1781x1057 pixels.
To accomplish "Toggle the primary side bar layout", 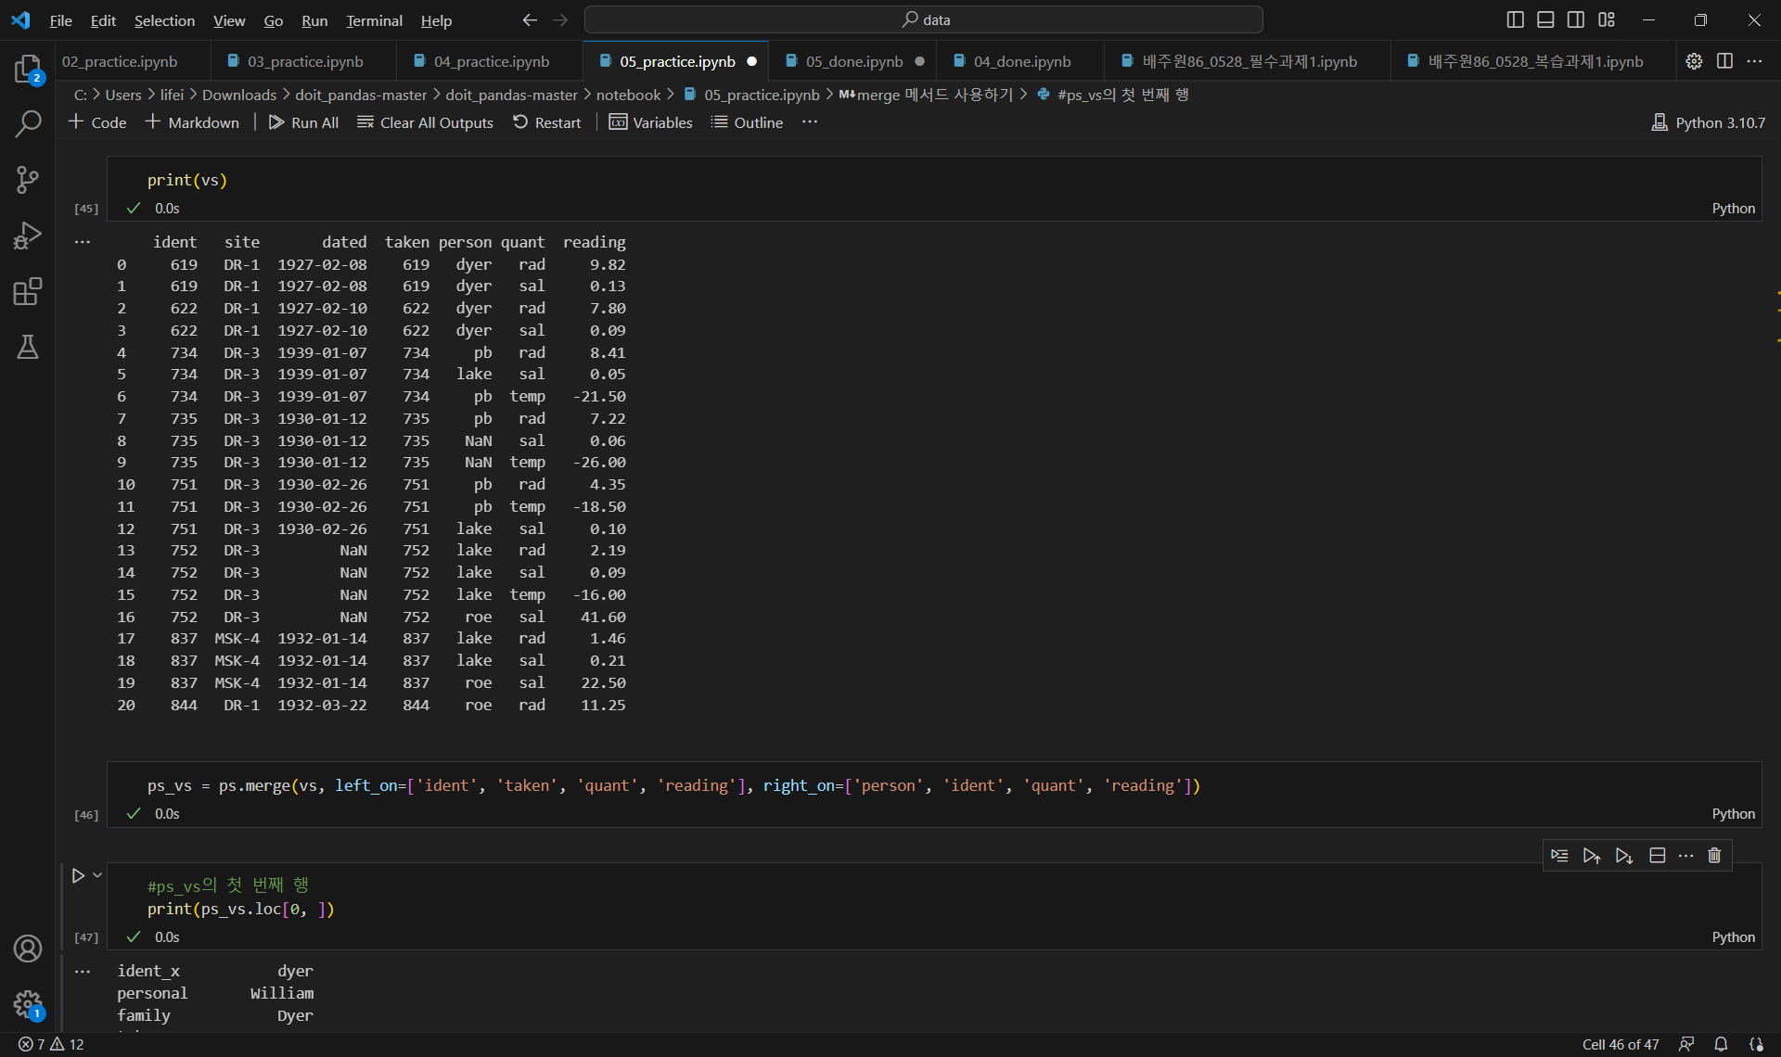I will tap(1515, 19).
